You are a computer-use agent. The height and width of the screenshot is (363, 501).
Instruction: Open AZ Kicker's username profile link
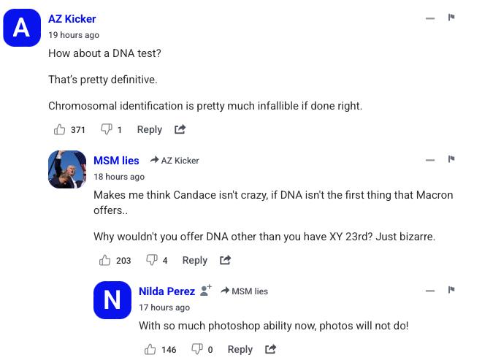pyautogui.click(x=72, y=19)
